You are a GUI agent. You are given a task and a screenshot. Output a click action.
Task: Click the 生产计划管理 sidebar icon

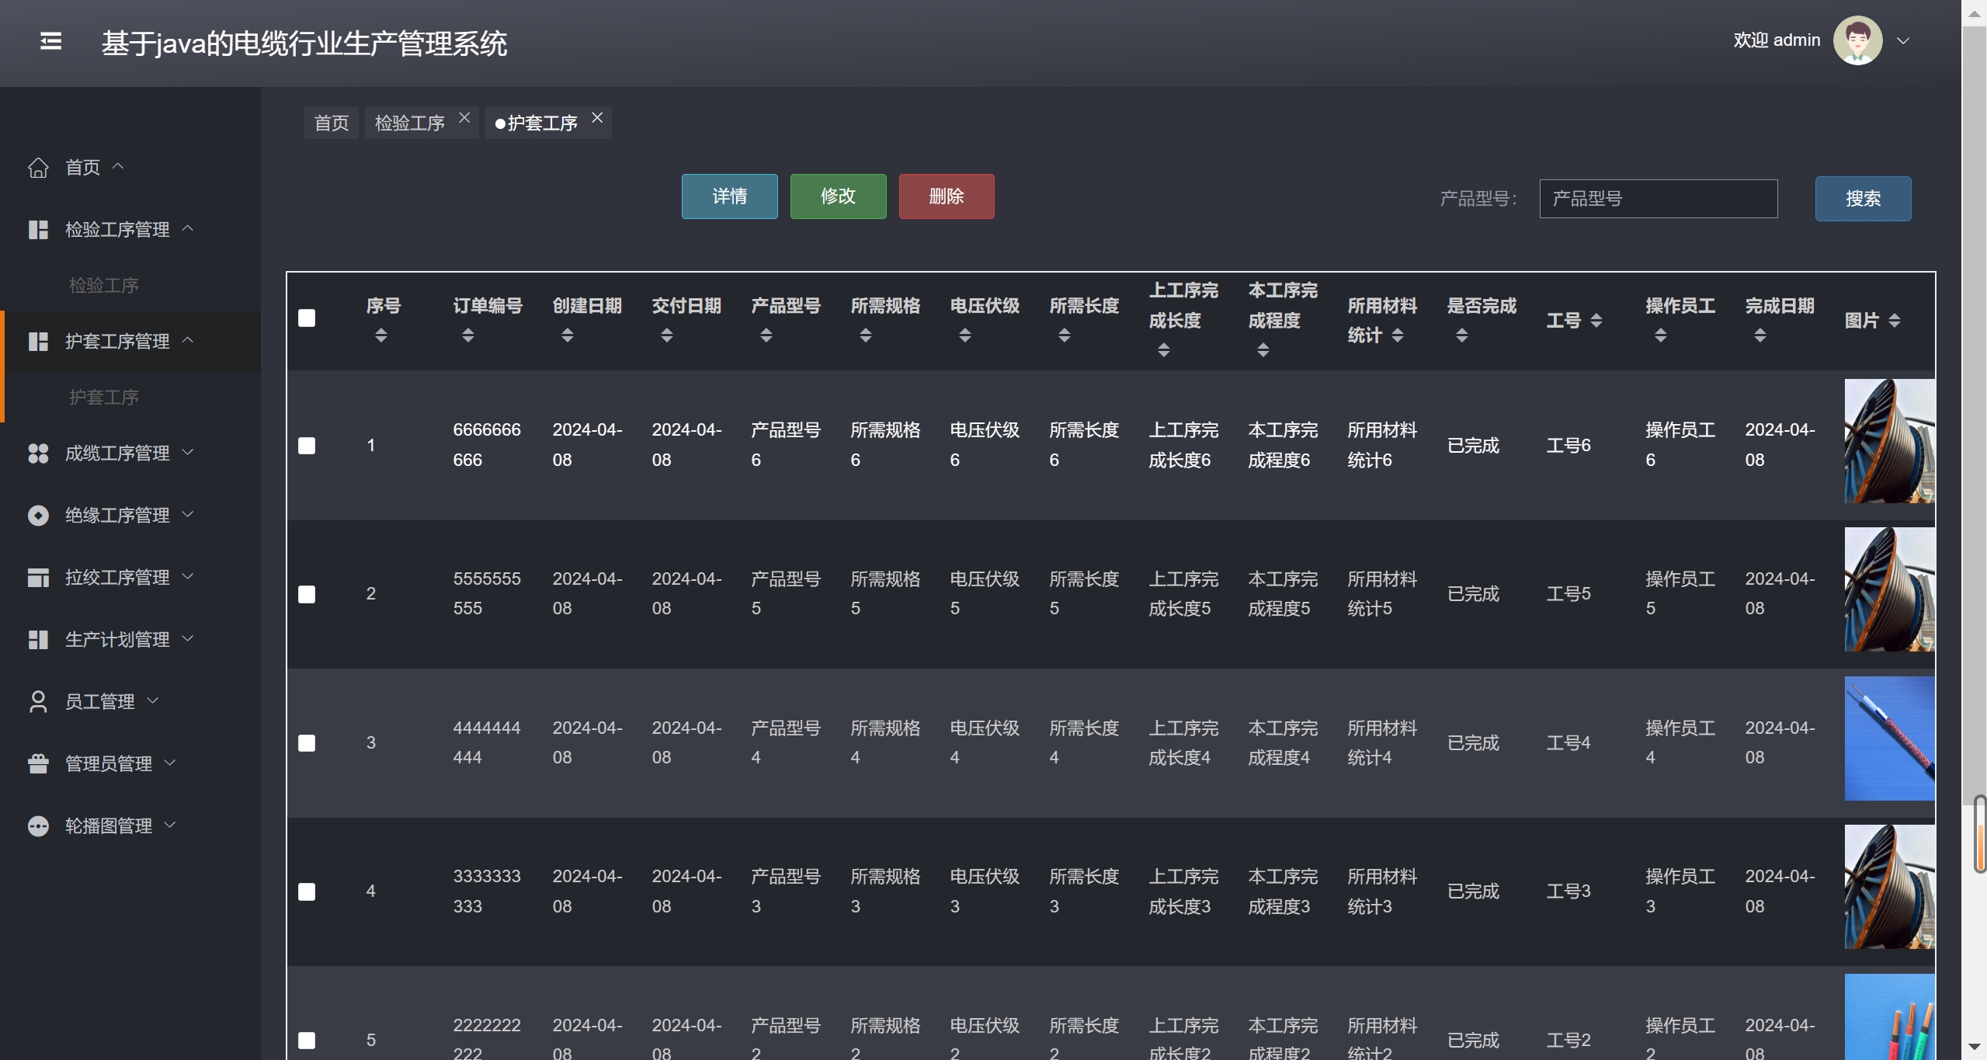pyautogui.click(x=38, y=640)
